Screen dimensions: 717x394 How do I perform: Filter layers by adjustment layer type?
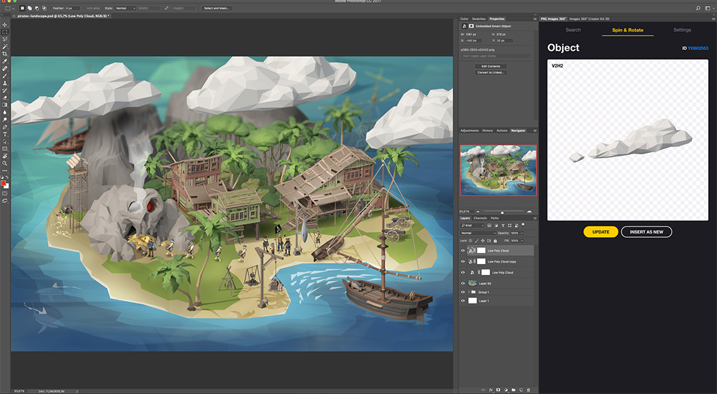[496, 225]
